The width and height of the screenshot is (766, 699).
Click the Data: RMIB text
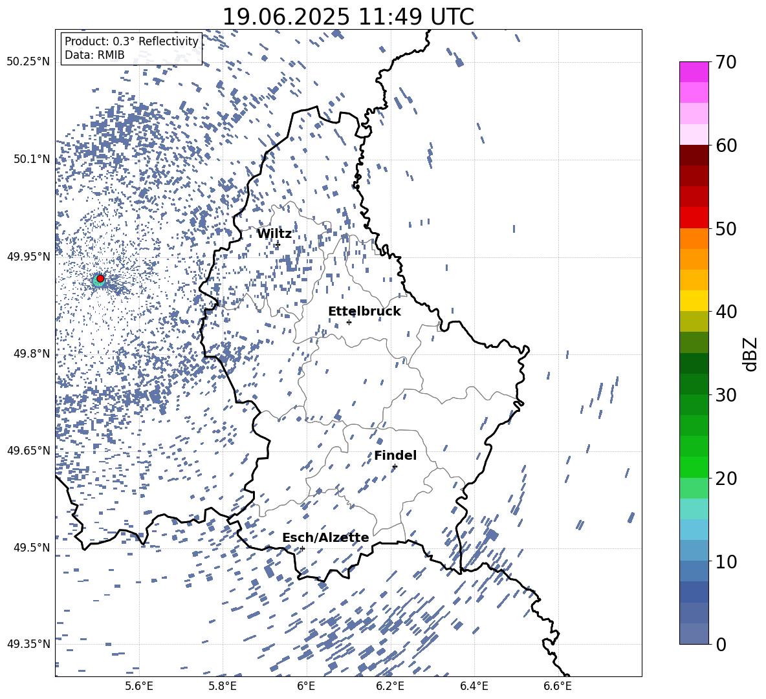tap(94, 55)
